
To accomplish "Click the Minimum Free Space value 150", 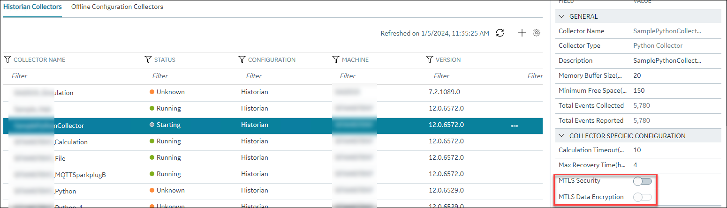I will coord(639,90).
